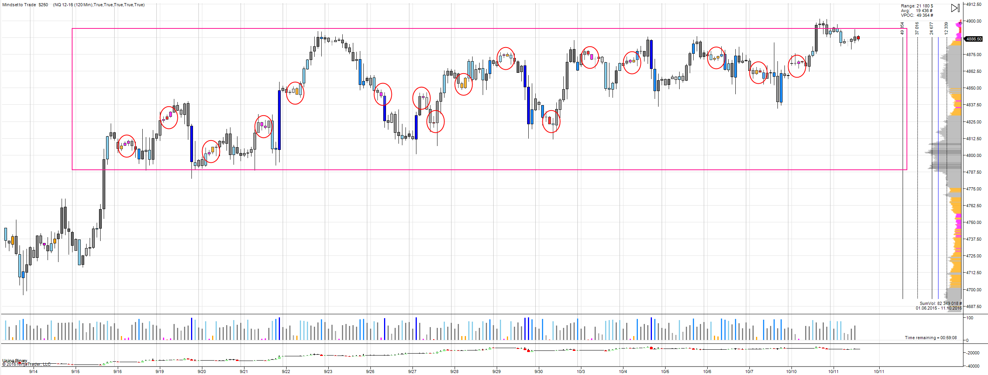
Task: Click the 9/26 date label on the time axis
Action: click(370, 371)
